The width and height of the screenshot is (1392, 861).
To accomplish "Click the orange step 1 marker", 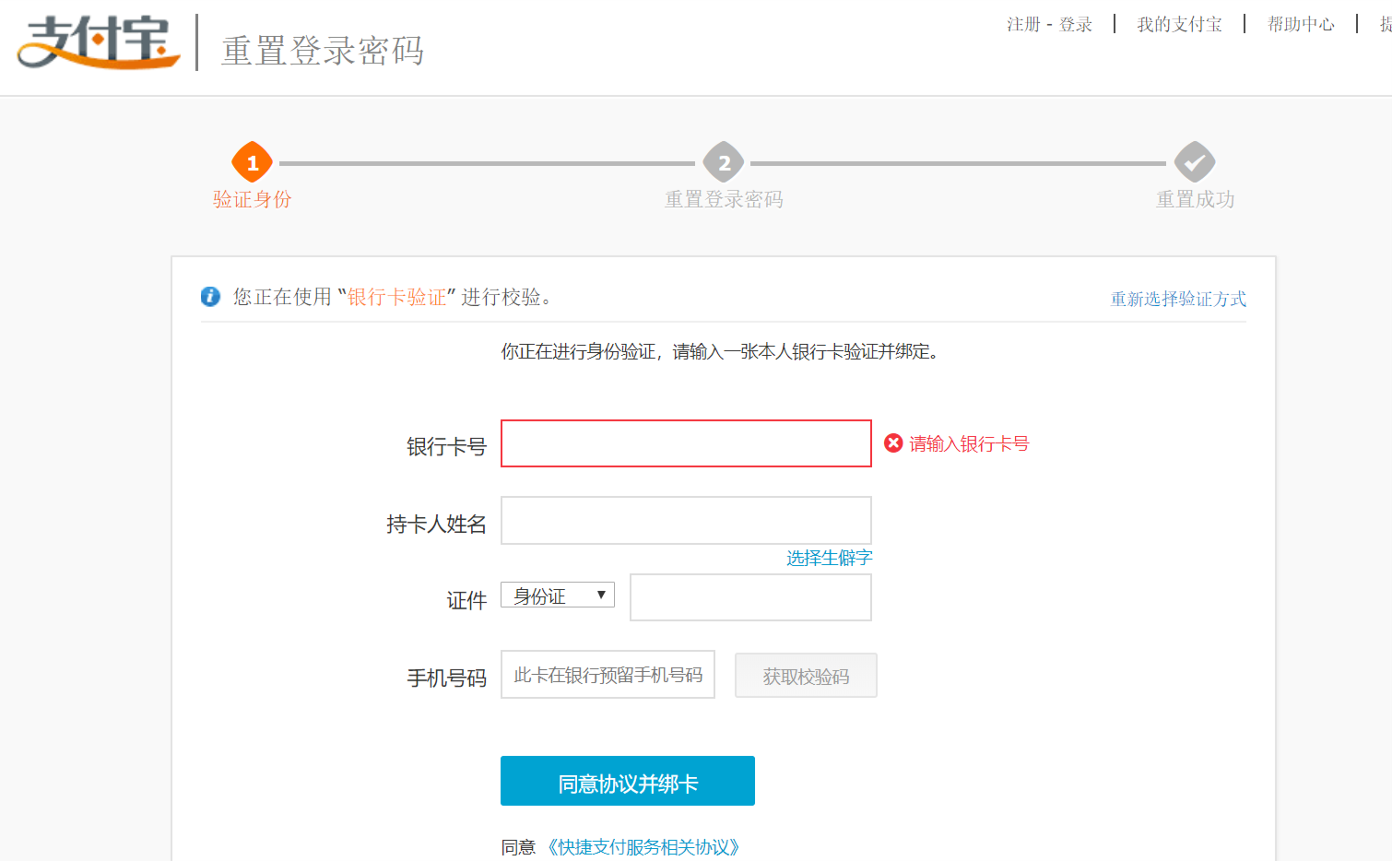I will coord(252,163).
